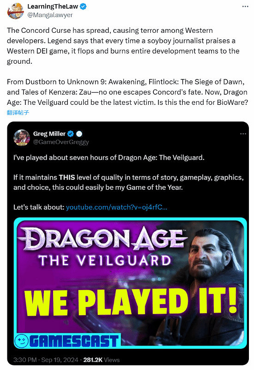
Task: Open the @Mangalawyer handle
Action: pos(50,15)
